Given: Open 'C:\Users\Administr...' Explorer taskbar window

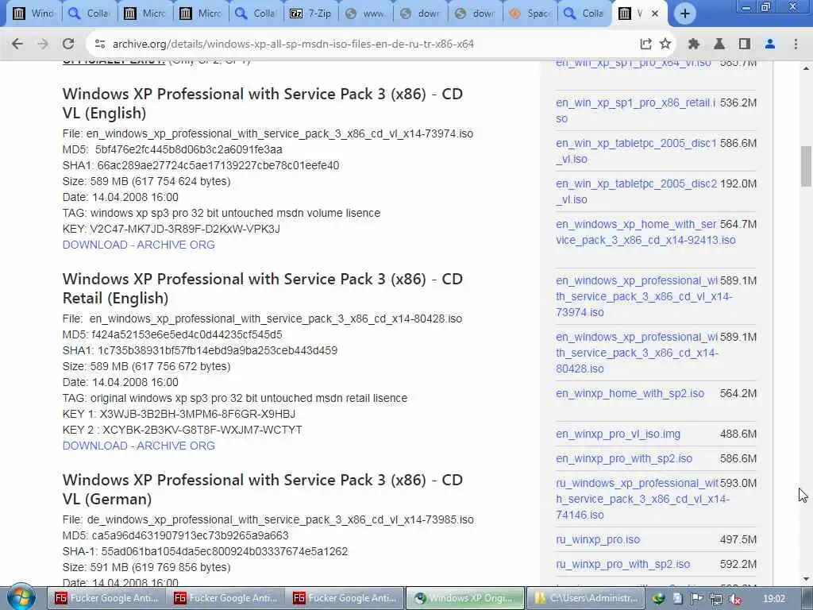Looking at the screenshot, I should pos(584,598).
